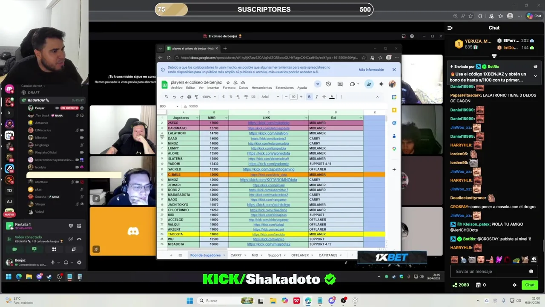Add a new sheet with plus icon
545x307 pixels.
point(171,255)
